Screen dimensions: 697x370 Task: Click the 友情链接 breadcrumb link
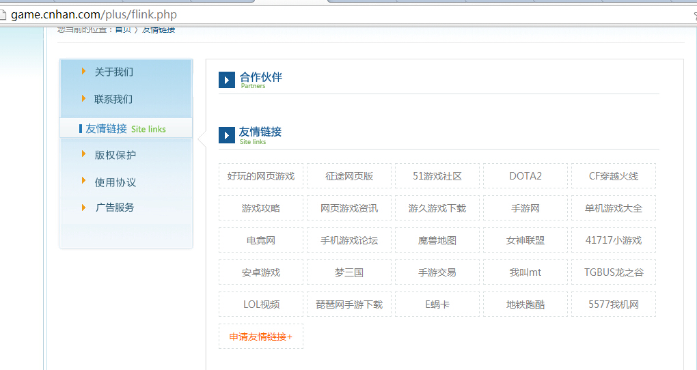[x=159, y=30]
